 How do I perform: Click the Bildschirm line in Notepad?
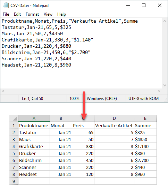point(46,52)
